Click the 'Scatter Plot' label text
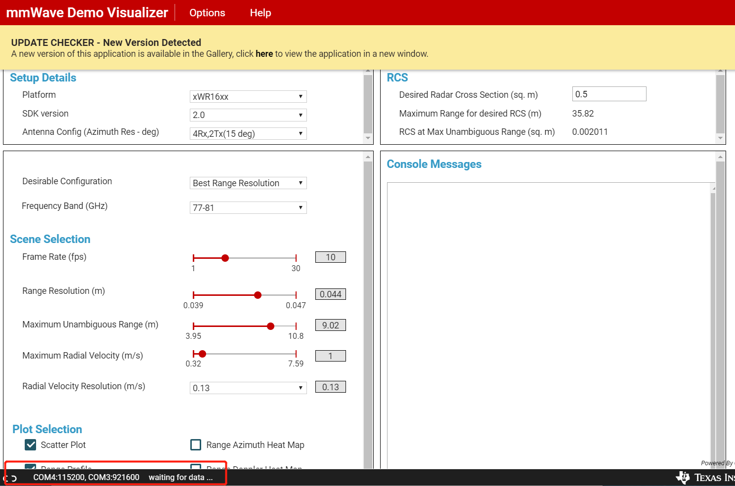The width and height of the screenshot is (735, 486). pyautogui.click(x=63, y=445)
